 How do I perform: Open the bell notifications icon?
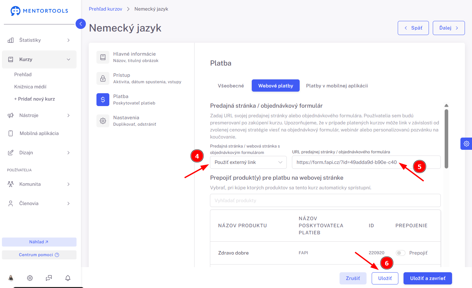pos(68,278)
